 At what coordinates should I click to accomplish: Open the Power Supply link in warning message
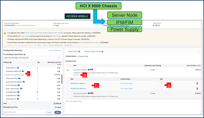point(56,36)
